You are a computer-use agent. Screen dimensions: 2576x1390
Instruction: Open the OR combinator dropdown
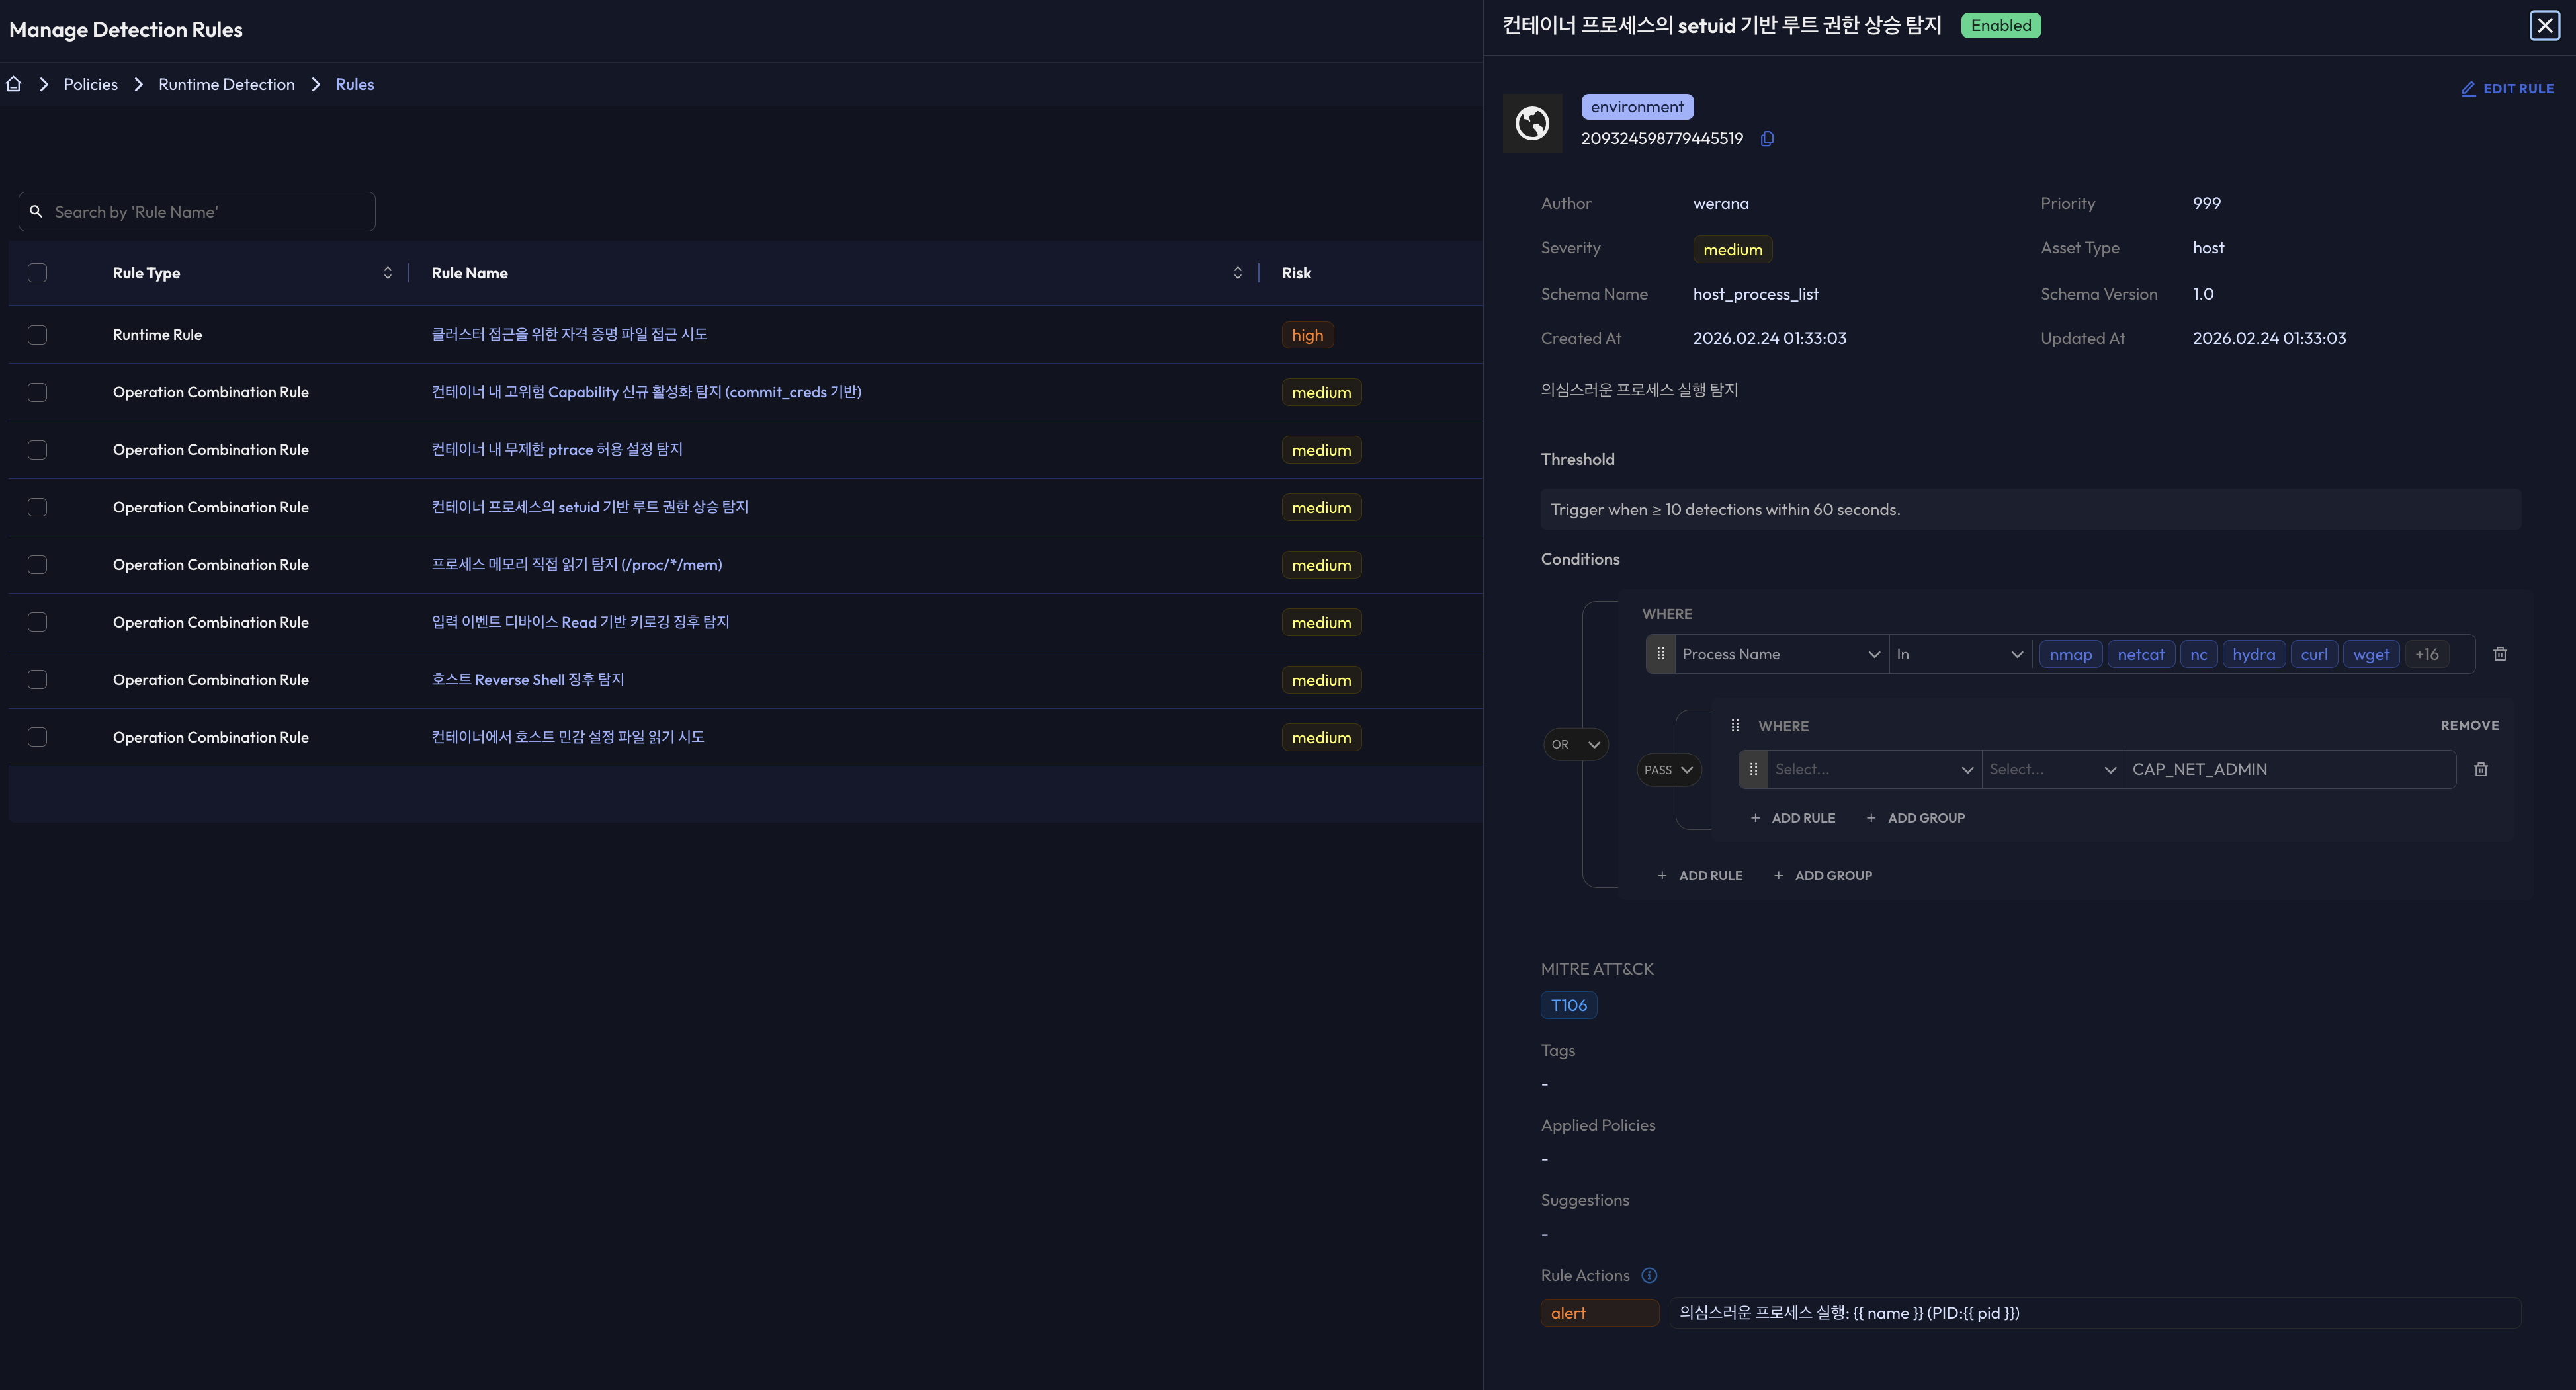point(1576,745)
